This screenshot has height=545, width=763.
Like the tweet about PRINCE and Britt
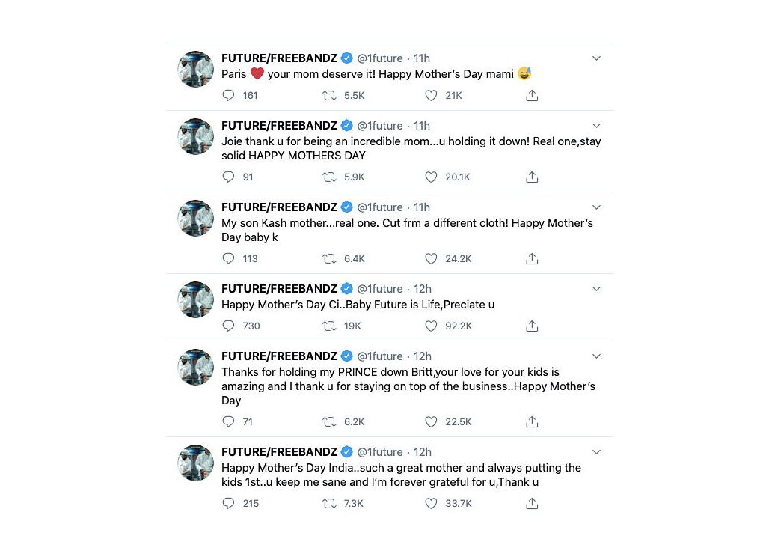(x=431, y=422)
